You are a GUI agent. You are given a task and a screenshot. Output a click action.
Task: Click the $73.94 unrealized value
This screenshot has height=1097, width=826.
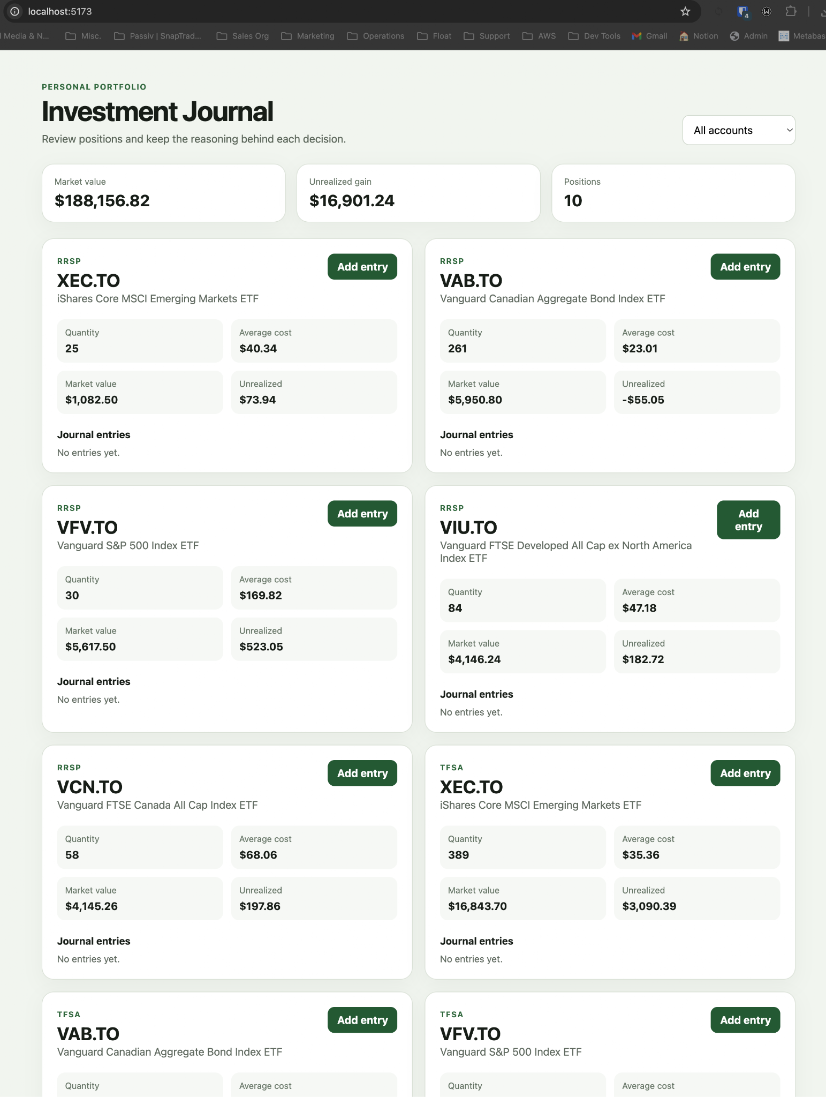[x=257, y=400]
